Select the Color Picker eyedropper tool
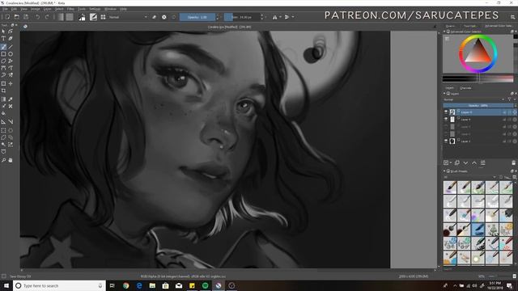This screenshot has height=291, width=518. (x=11, y=99)
